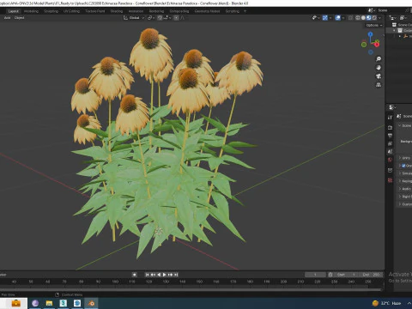
Task: Open the Scene properties tab
Action: pyautogui.click(x=390, y=152)
